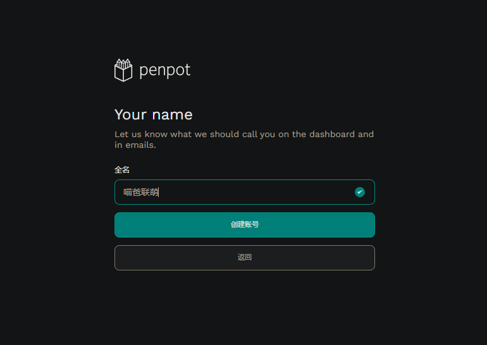This screenshot has height=345, width=487.
Task: Click the green validation checkmark icon
Action: point(360,192)
